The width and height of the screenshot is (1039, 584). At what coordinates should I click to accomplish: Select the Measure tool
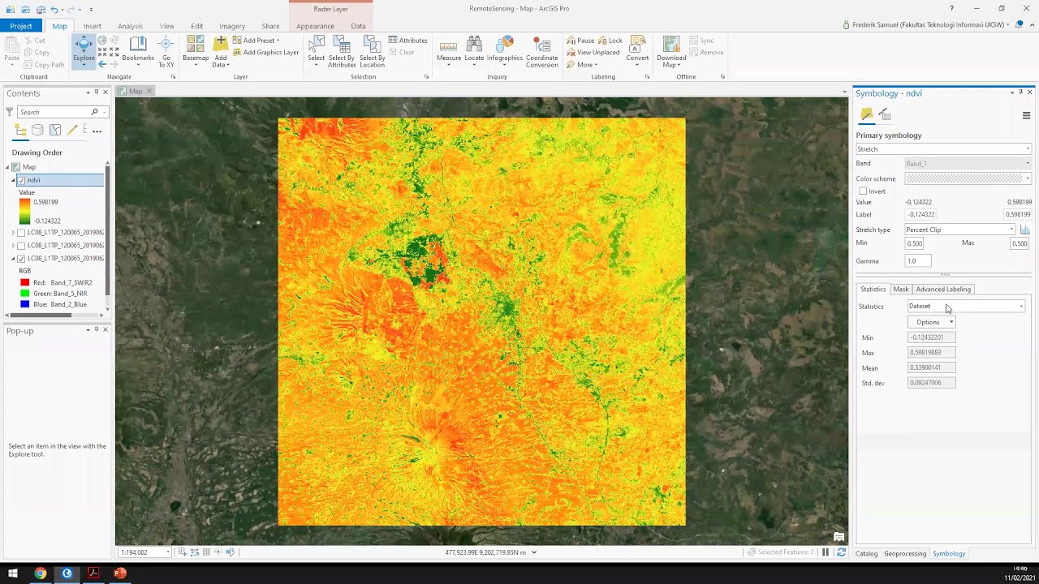pyautogui.click(x=449, y=50)
